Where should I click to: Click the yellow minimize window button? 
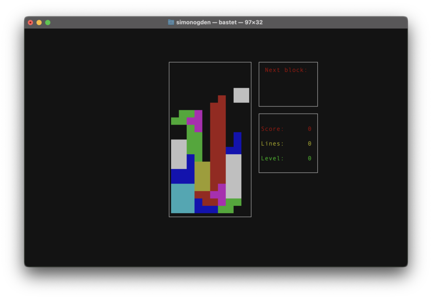(x=39, y=23)
